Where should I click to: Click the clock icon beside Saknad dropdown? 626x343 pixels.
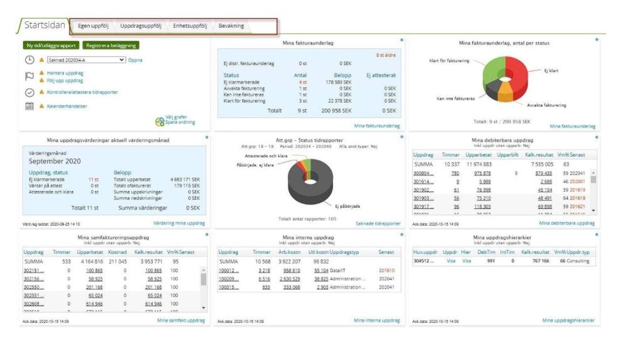29,60
